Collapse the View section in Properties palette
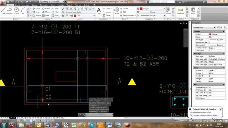The width and height of the screenshot is (228, 128). (223, 68)
